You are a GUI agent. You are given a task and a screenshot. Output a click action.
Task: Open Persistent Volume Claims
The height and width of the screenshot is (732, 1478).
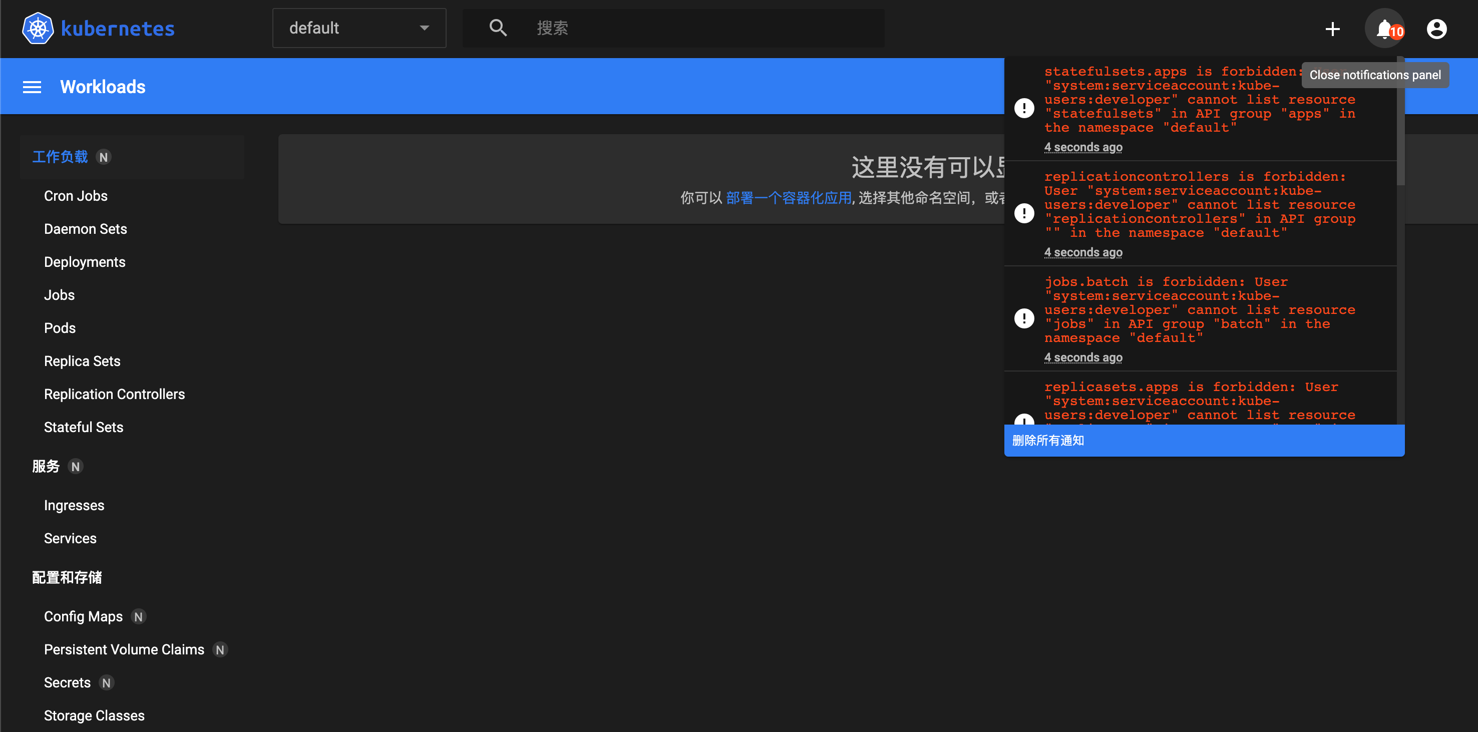coord(124,649)
